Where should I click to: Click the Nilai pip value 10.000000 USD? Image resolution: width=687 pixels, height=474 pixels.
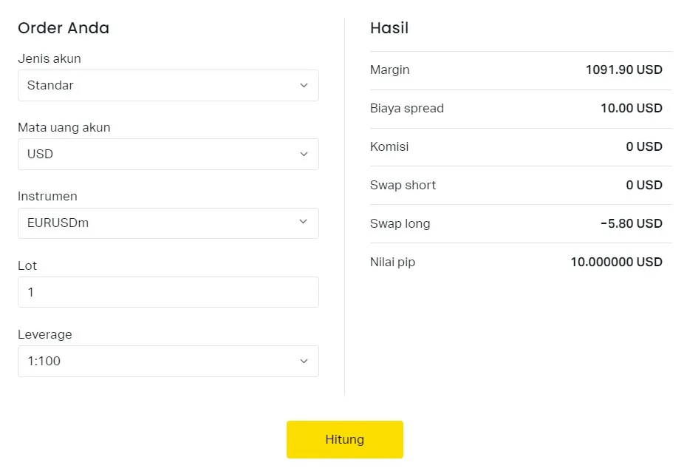[616, 263]
